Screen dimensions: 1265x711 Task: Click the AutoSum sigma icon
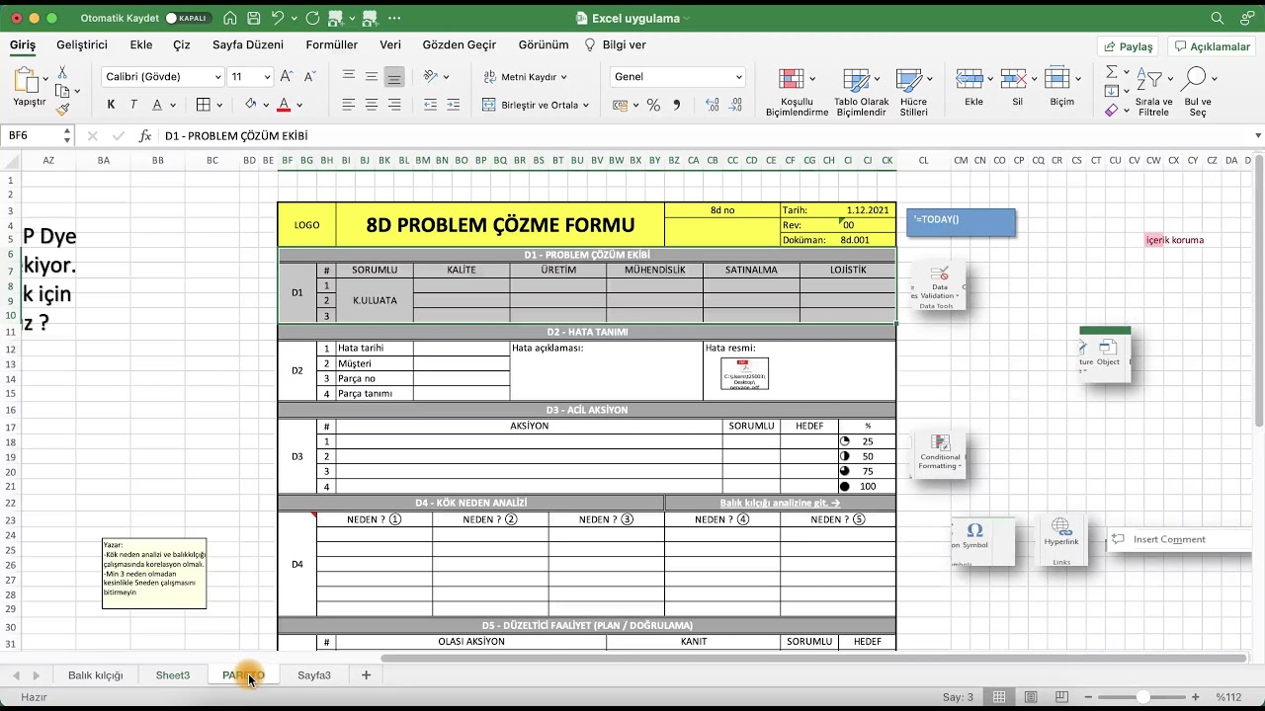(x=1111, y=72)
